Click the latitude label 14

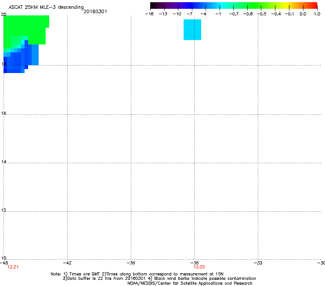pos(4,162)
